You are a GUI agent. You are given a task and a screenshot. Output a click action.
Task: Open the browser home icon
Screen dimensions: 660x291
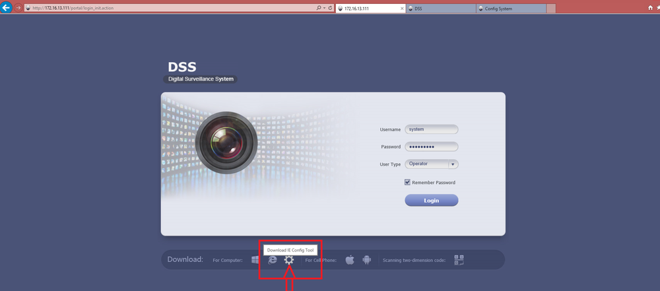coord(650,8)
